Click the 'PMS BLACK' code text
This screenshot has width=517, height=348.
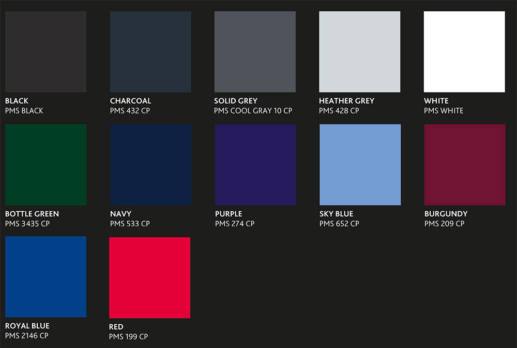point(24,110)
